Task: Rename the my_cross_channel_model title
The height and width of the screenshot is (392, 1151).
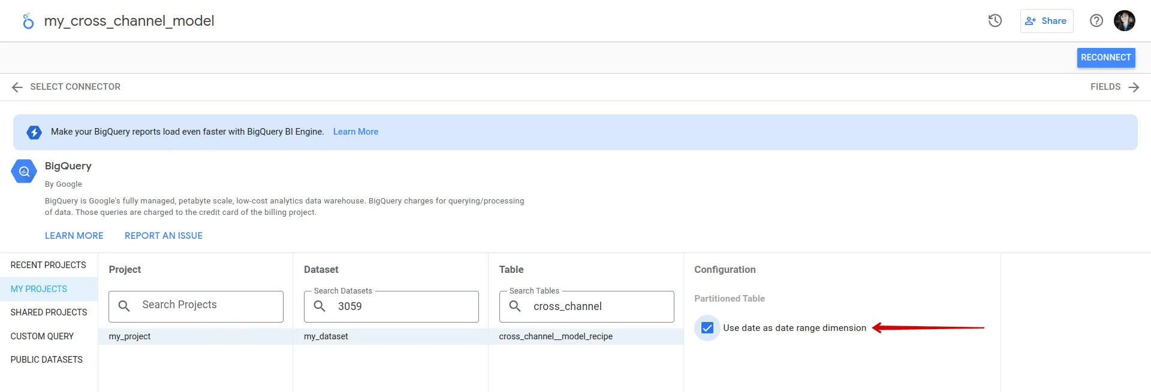Action: [129, 21]
